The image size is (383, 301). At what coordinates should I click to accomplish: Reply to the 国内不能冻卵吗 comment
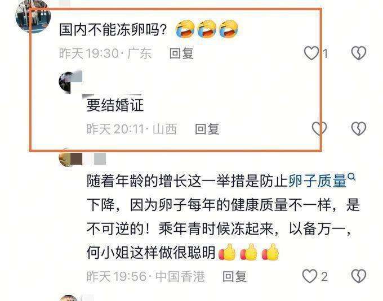(181, 53)
